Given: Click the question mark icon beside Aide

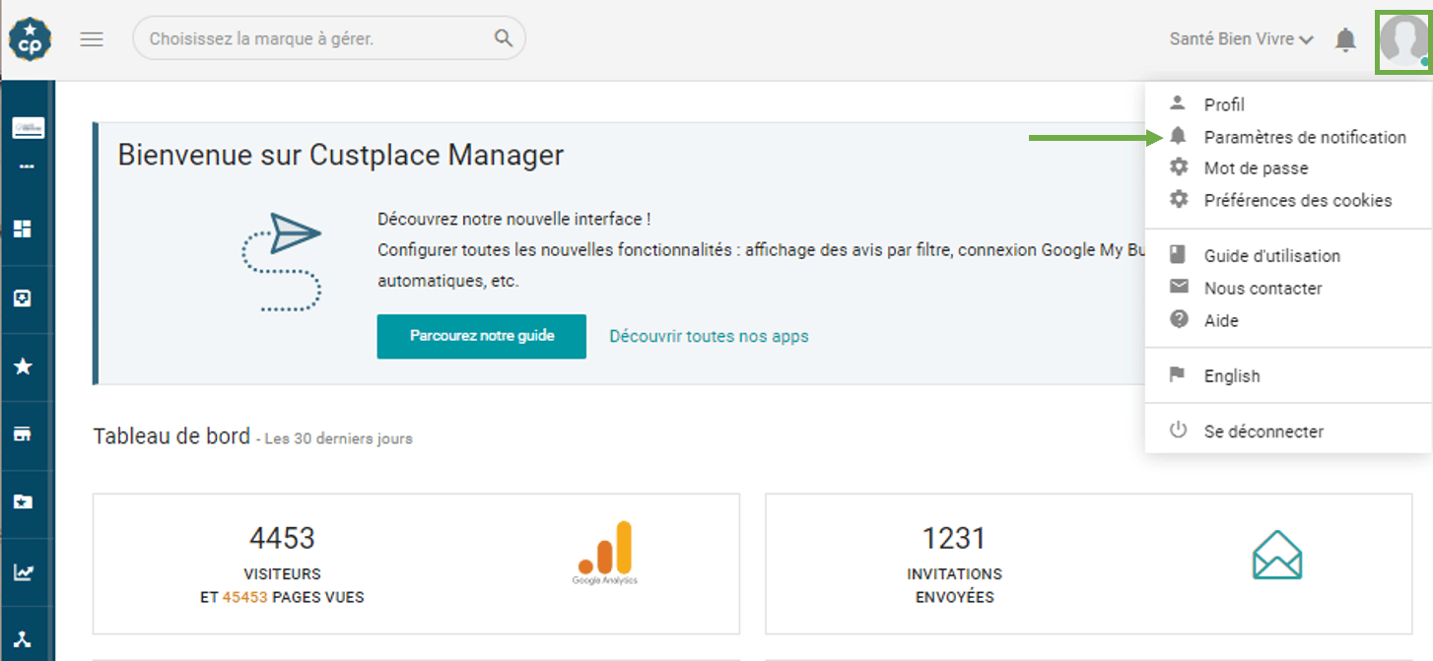Looking at the screenshot, I should 1178,319.
